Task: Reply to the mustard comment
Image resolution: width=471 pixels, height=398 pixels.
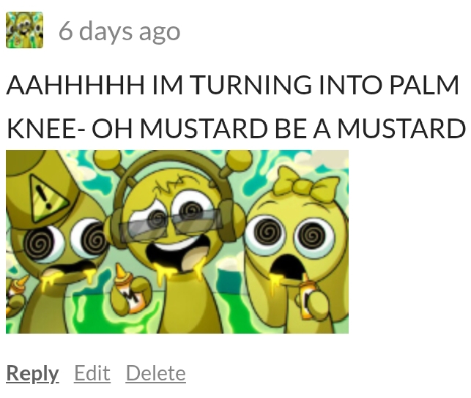Action: 32,374
